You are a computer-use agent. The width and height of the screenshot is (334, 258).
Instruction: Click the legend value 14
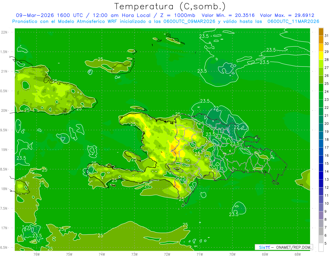click(327, 171)
